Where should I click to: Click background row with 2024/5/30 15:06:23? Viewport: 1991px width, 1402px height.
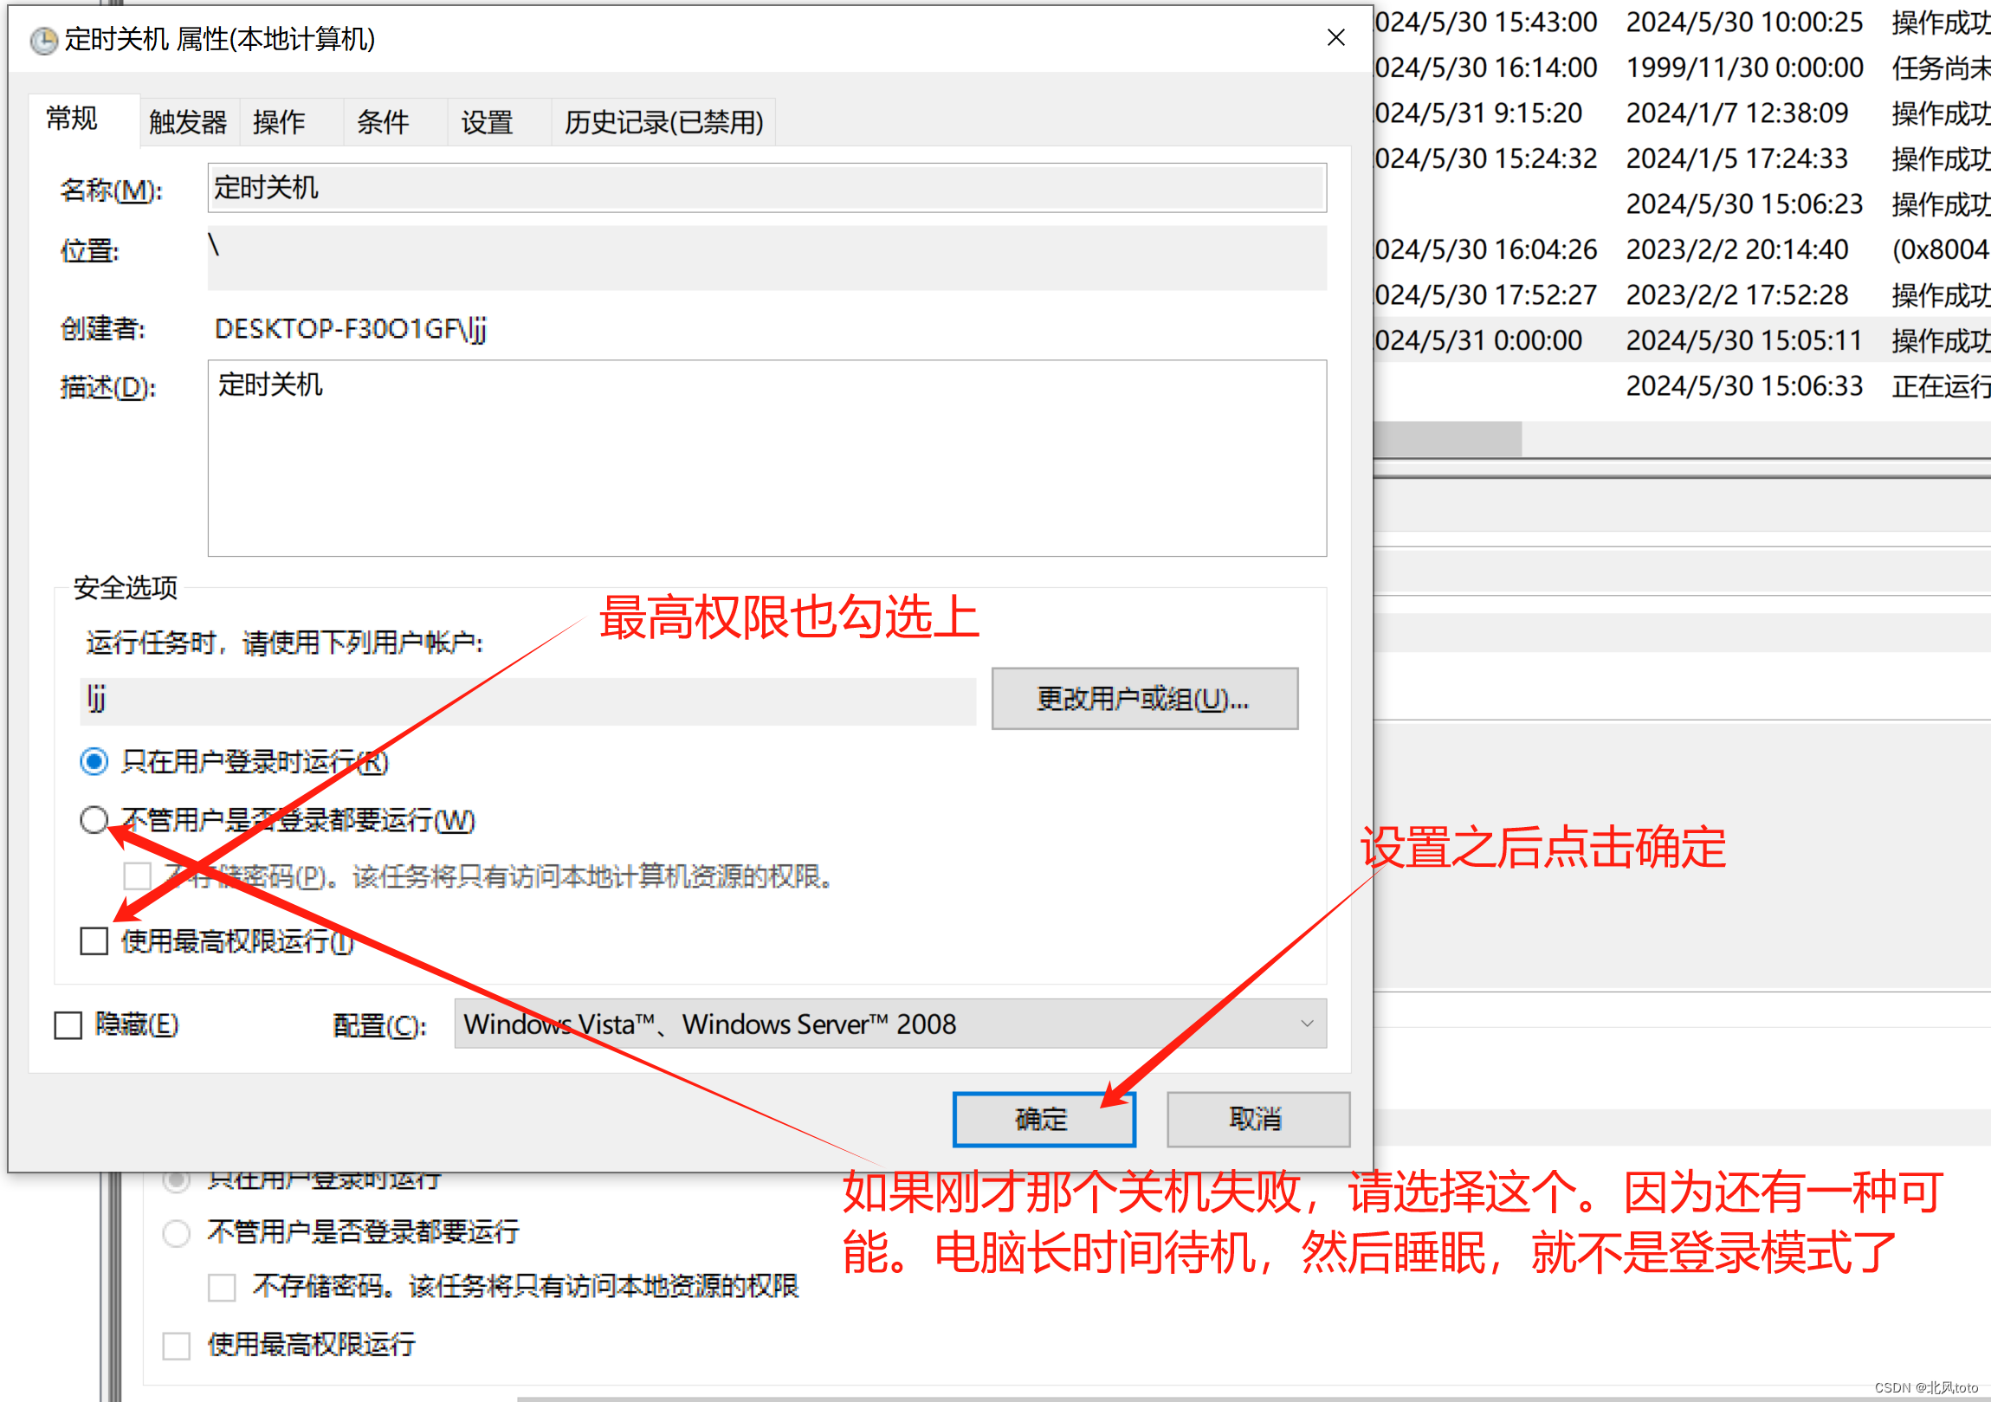click(1682, 204)
